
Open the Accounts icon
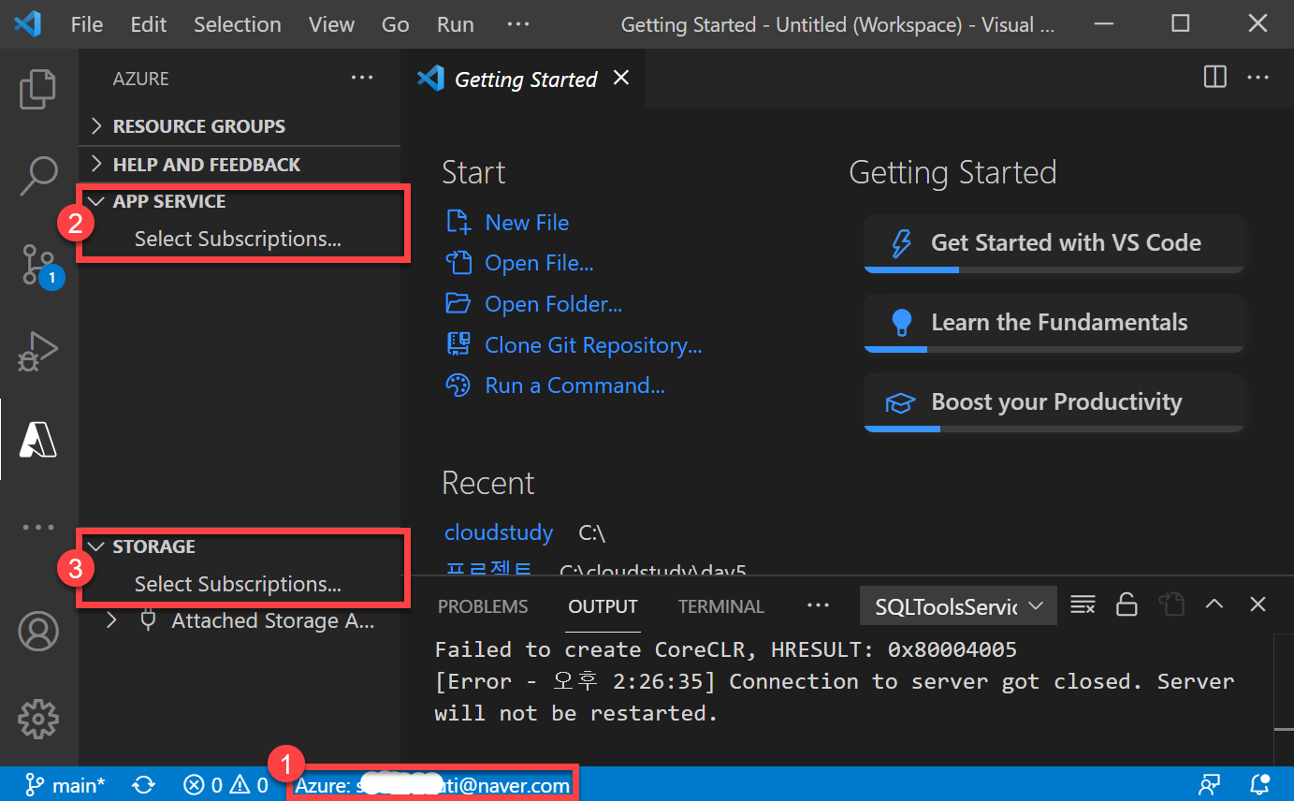click(38, 632)
